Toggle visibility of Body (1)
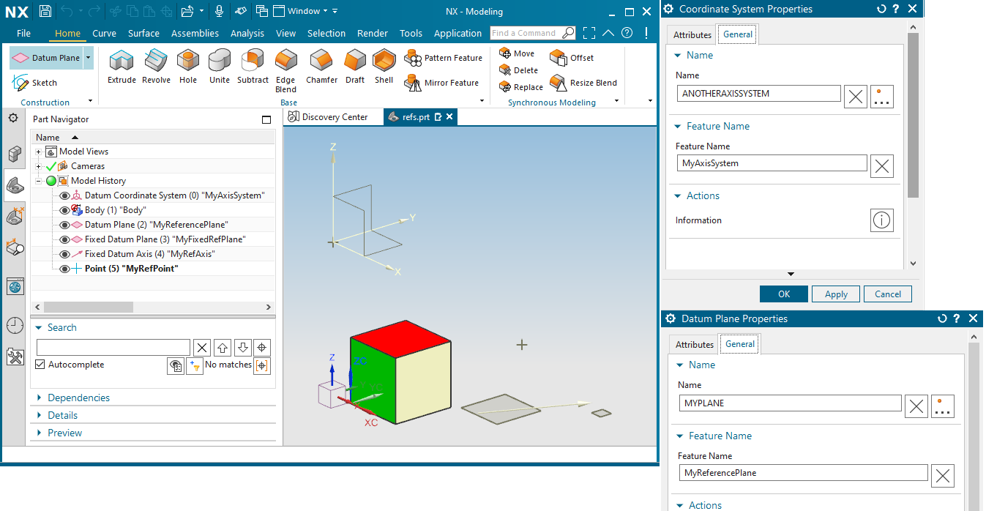This screenshot has width=986, height=511. point(64,210)
